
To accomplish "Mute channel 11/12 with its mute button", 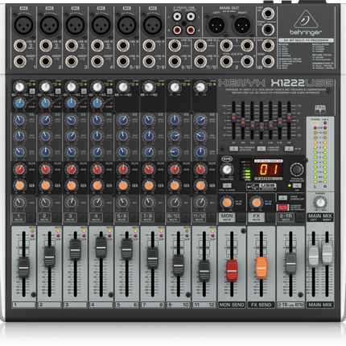I will pyautogui.click(x=212, y=217).
